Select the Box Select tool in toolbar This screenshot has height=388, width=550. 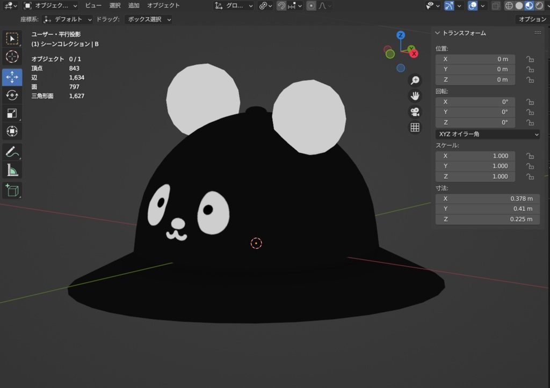12,39
